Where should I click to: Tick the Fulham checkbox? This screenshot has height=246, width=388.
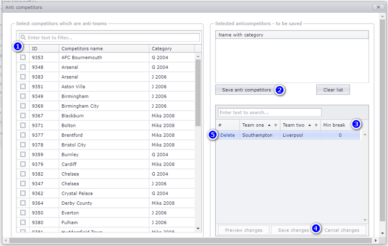23,222
